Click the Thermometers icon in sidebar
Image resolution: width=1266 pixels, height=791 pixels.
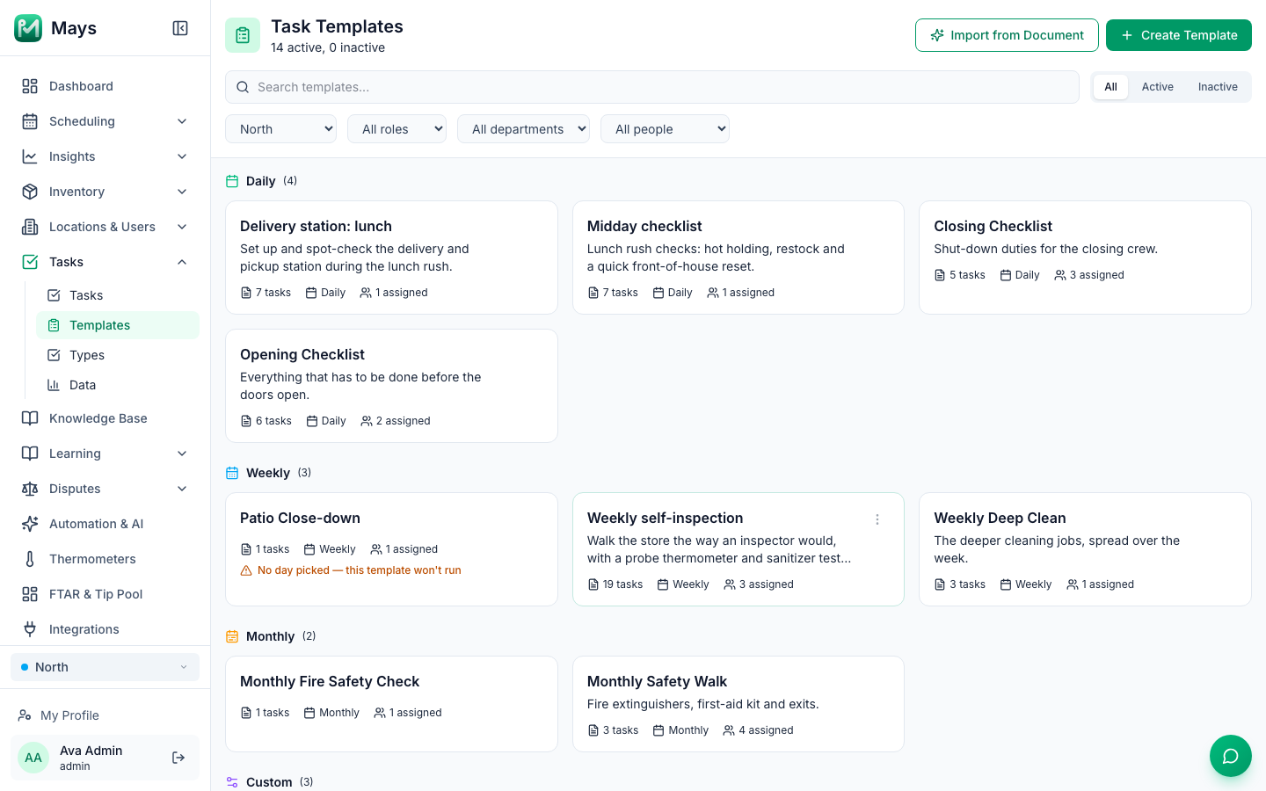point(30,559)
